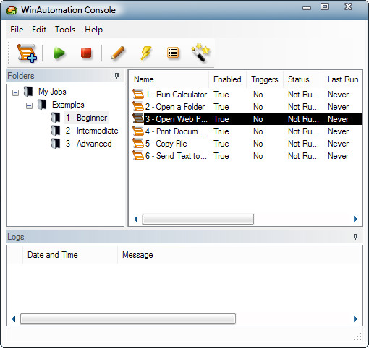369x348 pixels.
Task: Select the Examples folder
Action: (68, 105)
